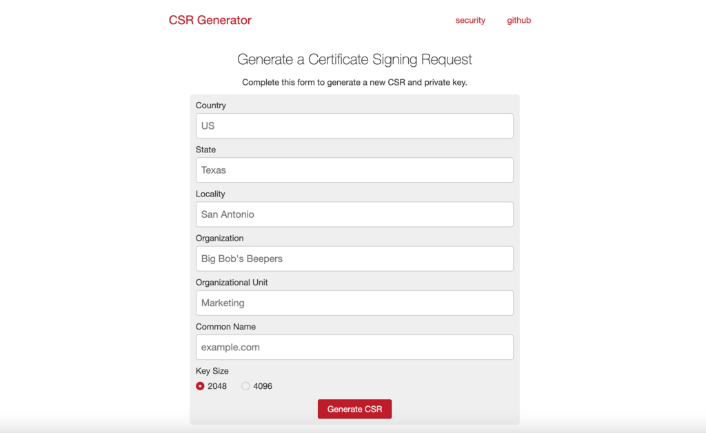The width and height of the screenshot is (706, 433).
Task: Open the security link
Action: (470, 20)
